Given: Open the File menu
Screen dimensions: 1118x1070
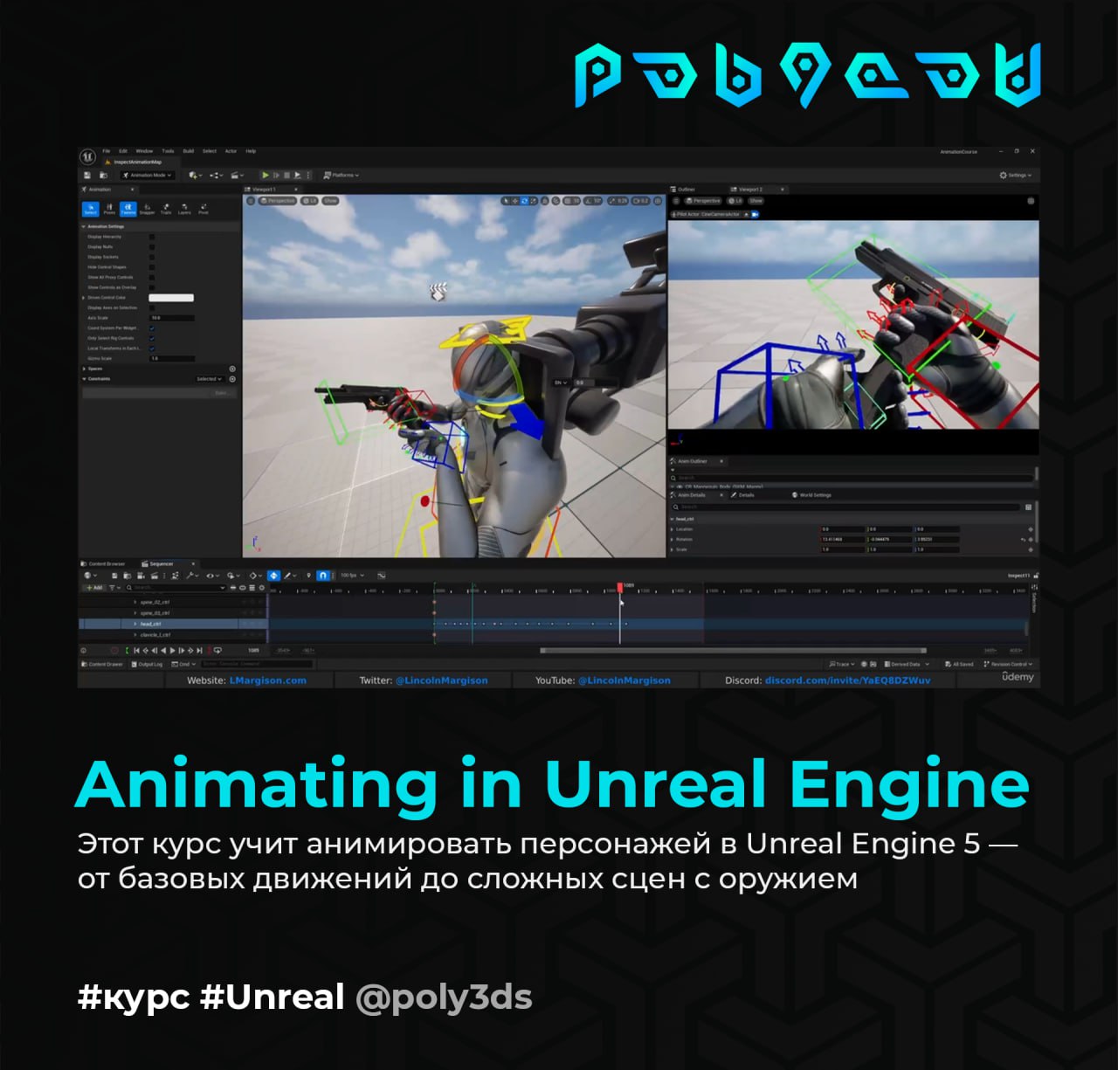Looking at the screenshot, I should 107,151.
